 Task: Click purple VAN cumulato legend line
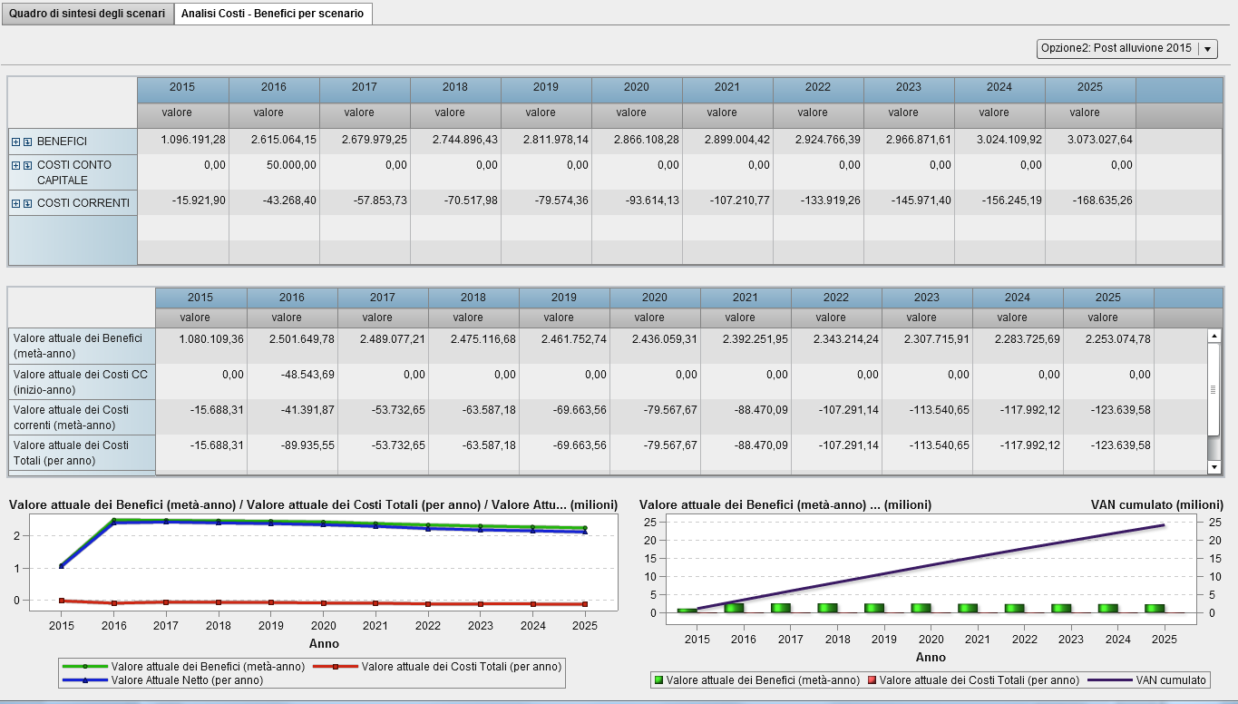click(1109, 680)
